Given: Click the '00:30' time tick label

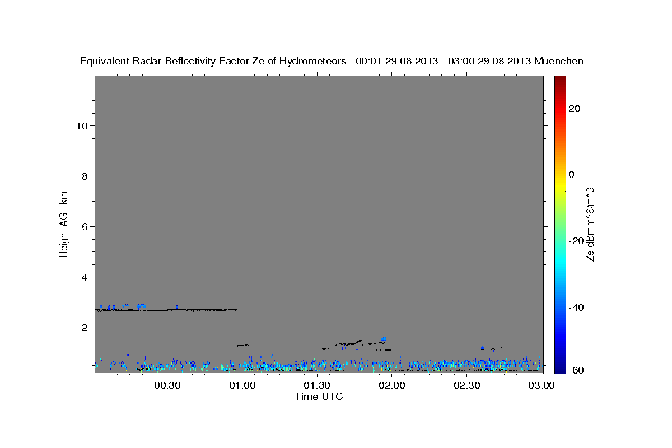Looking at the screenshot, I should point(167,385).
